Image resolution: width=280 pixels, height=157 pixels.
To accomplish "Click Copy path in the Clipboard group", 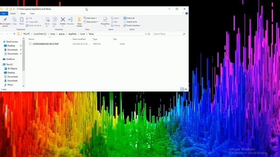I will 32,22.
